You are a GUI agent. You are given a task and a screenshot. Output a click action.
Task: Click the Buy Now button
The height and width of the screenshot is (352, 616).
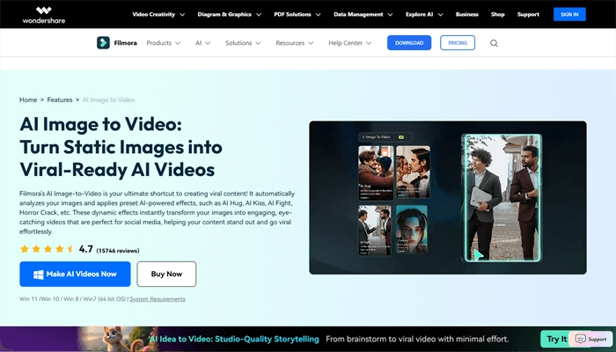click(x=166, y=275)
